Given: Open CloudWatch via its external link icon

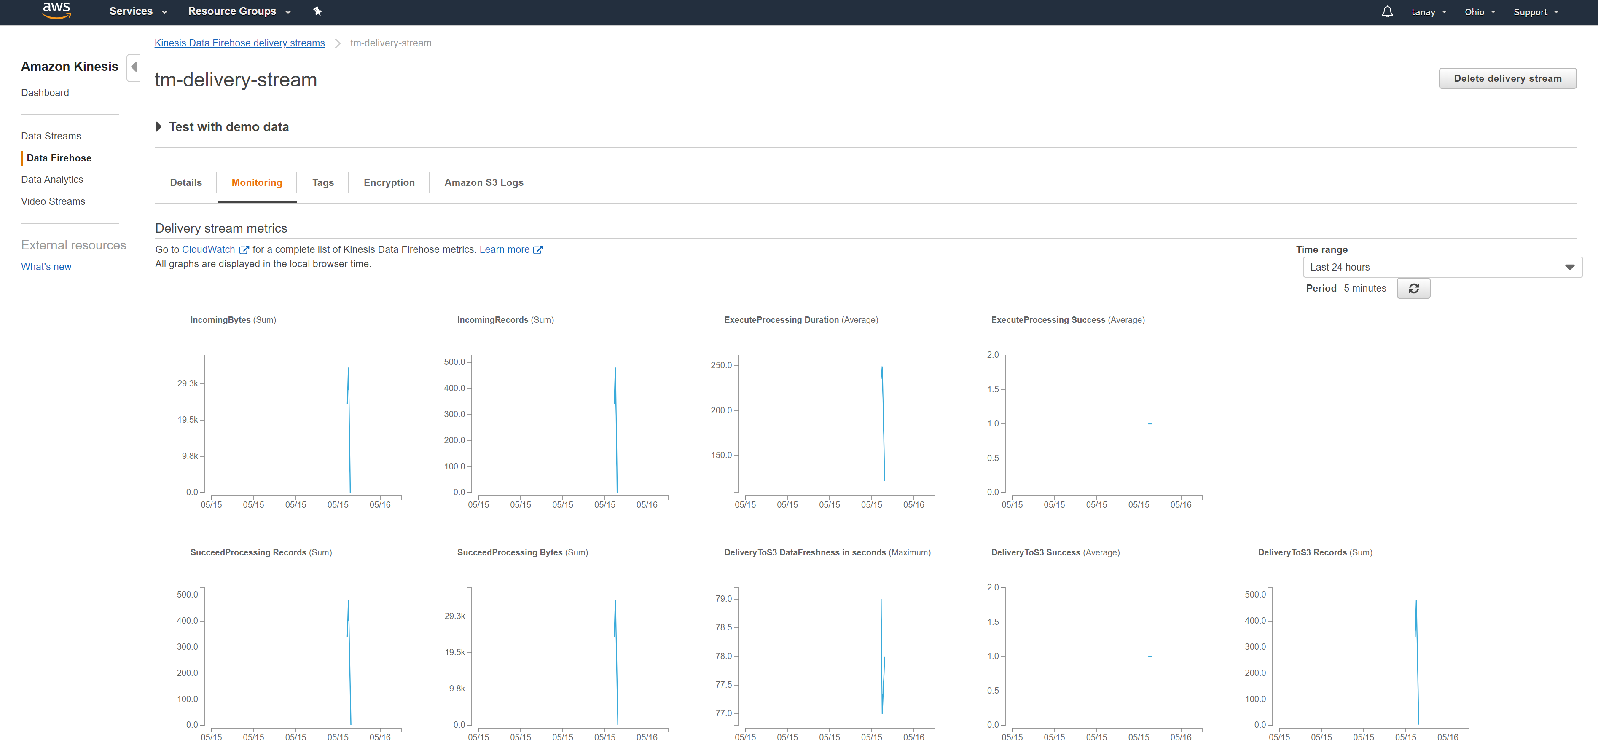Looking at the screenshot, I should click(244, 250).
